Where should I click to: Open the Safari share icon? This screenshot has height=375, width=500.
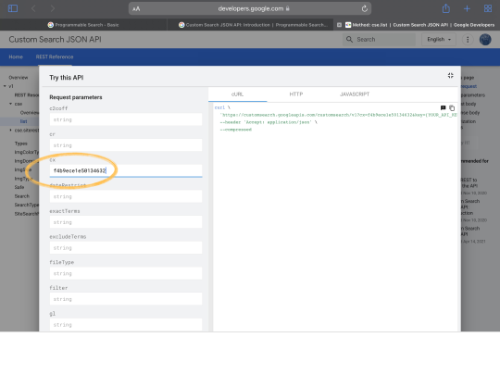(445, 8)
